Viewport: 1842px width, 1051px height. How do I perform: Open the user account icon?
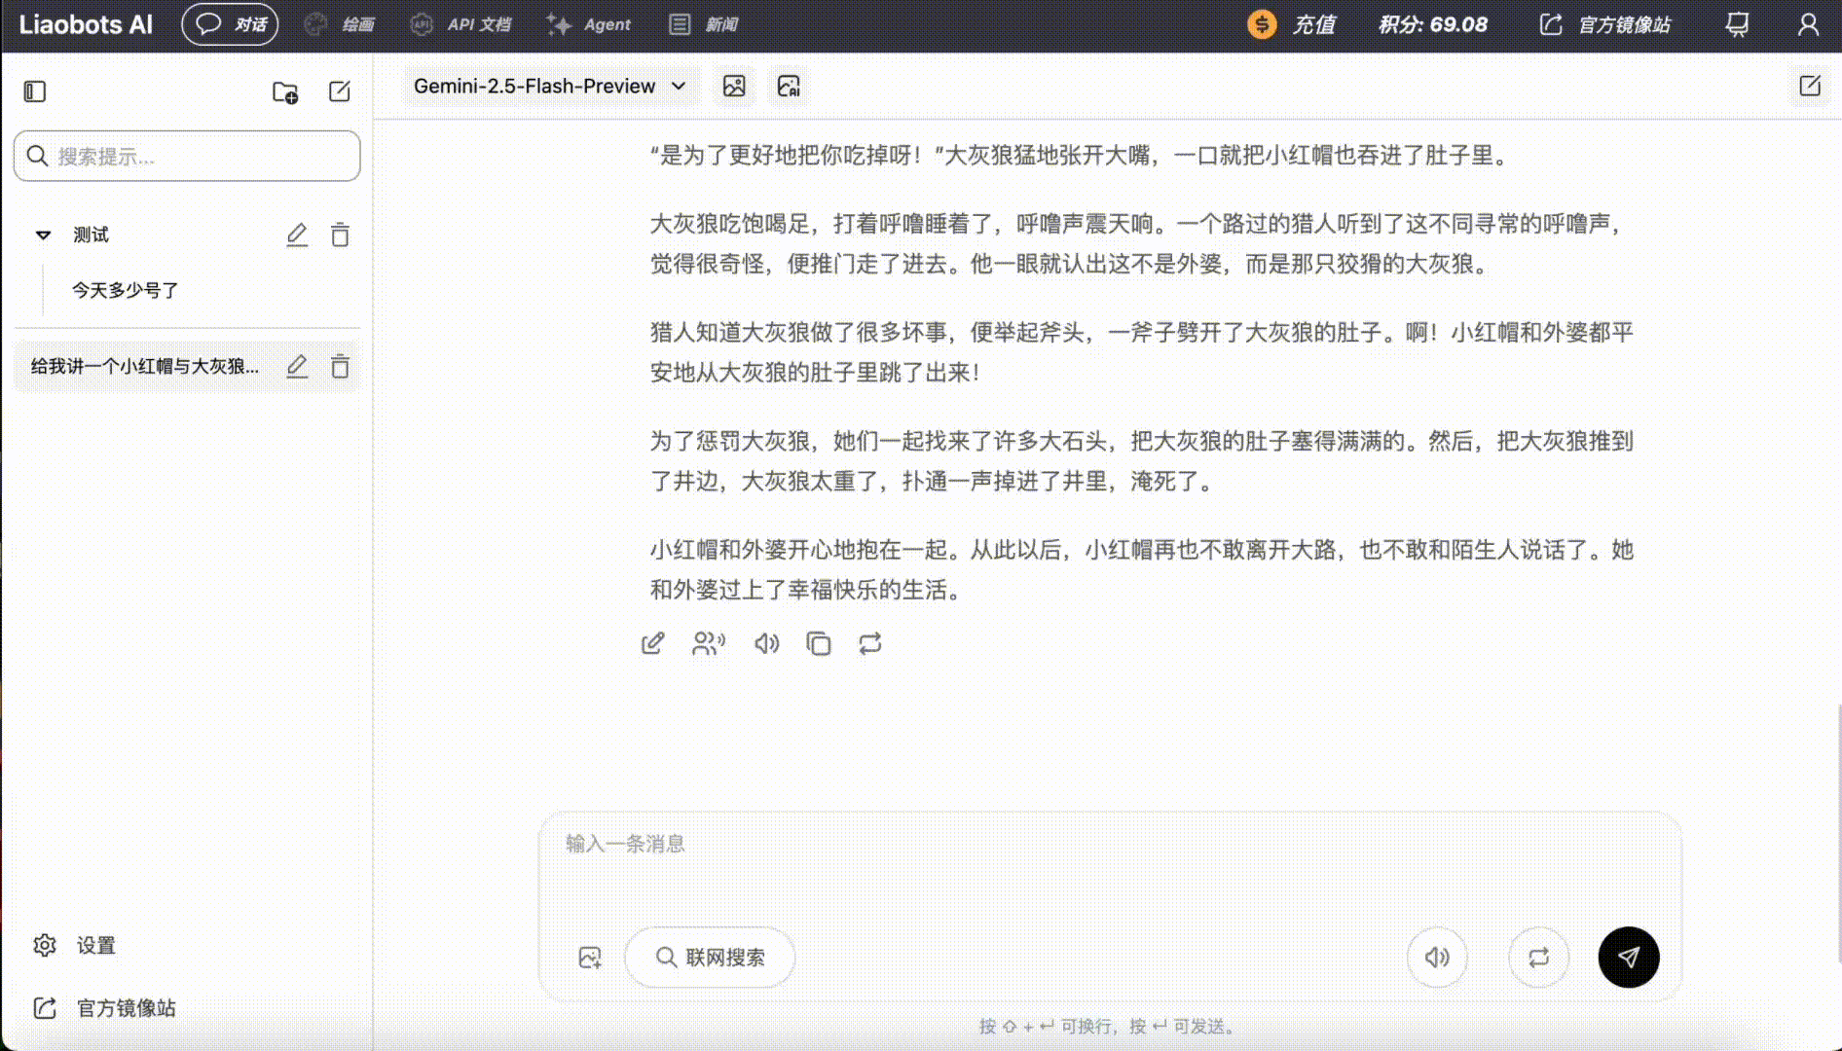[x=1808, y=24]
